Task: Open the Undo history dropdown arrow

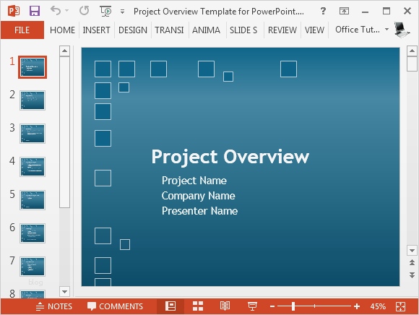Action: pos(66,11)
